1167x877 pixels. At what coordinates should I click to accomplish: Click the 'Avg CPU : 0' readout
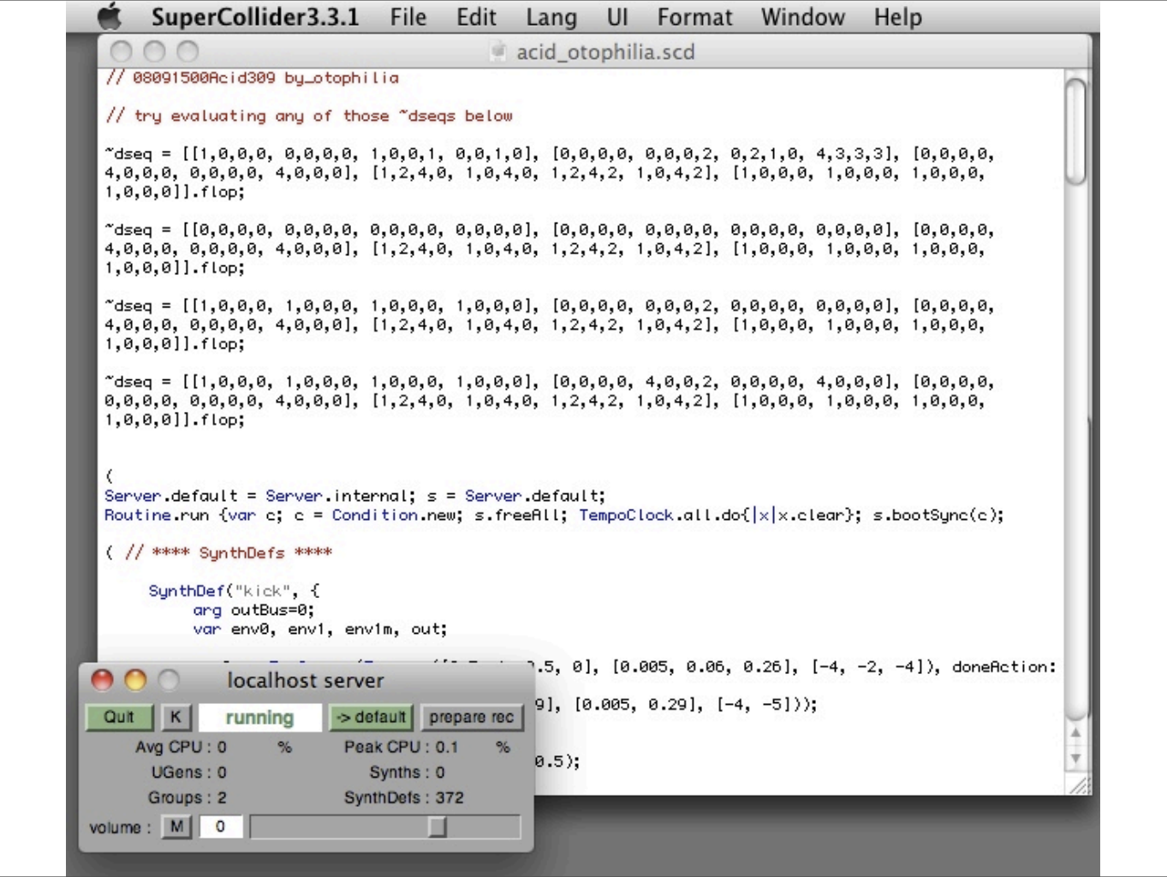(x=181, y=747)
